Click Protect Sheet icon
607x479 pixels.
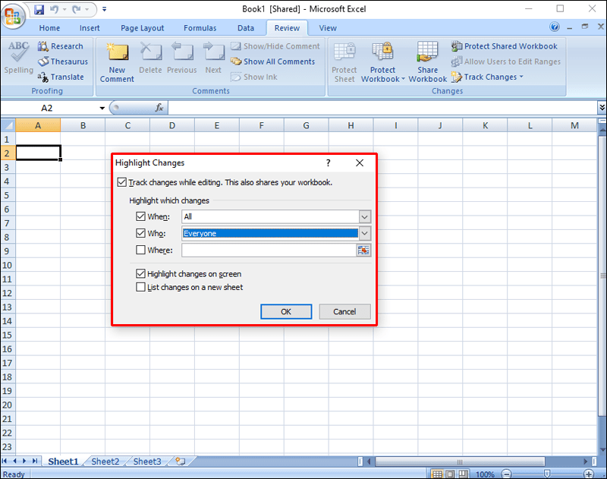click(344, 62)
